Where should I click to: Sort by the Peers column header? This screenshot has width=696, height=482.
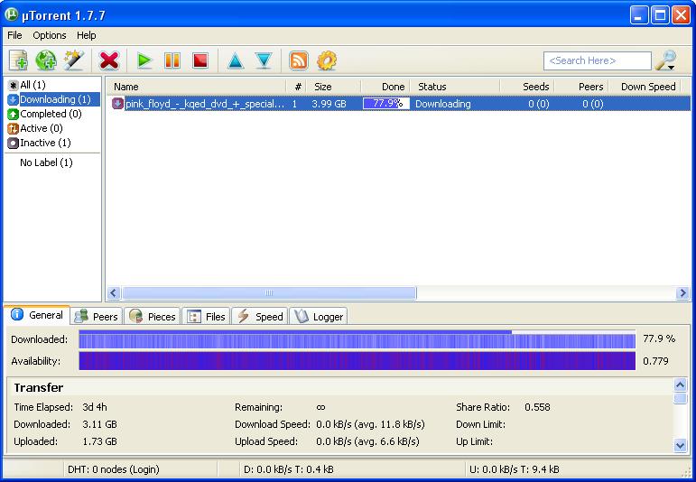click(x=581, y=87)
